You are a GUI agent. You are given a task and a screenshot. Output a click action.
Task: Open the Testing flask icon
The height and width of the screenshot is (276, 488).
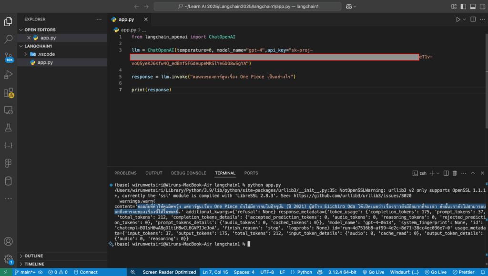[x=8, y=128]
